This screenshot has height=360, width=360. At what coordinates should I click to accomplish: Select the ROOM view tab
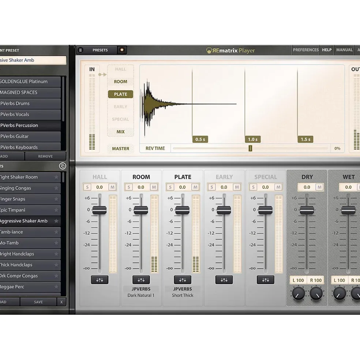(x=120, y=82)
